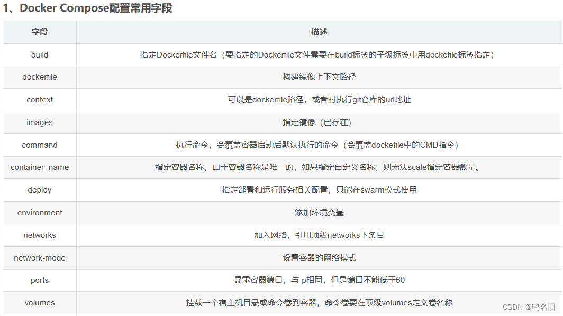Viewport: 563px width, 316px height.
Task: Click the build field cell
Action: [x=39, y=54]
